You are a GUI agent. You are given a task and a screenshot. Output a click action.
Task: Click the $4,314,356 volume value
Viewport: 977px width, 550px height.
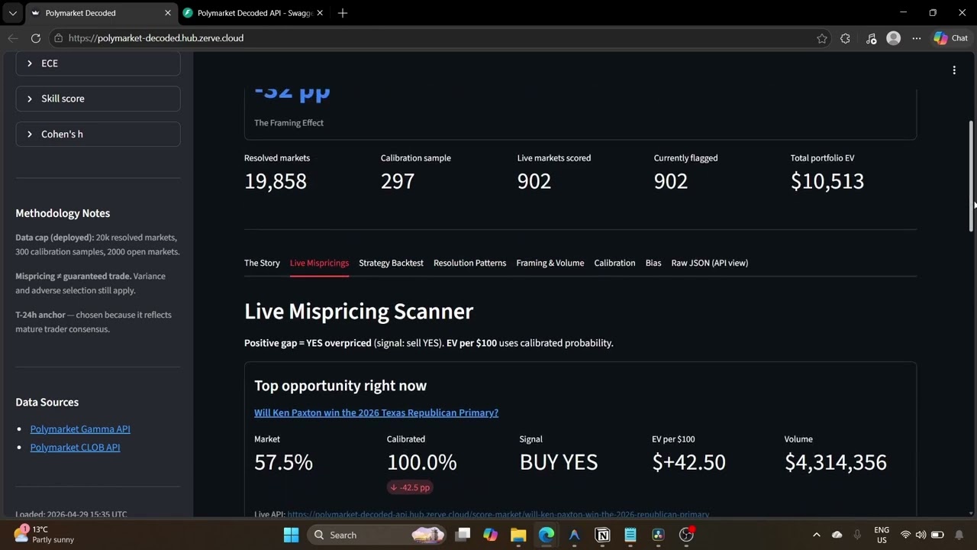[836, 462]
